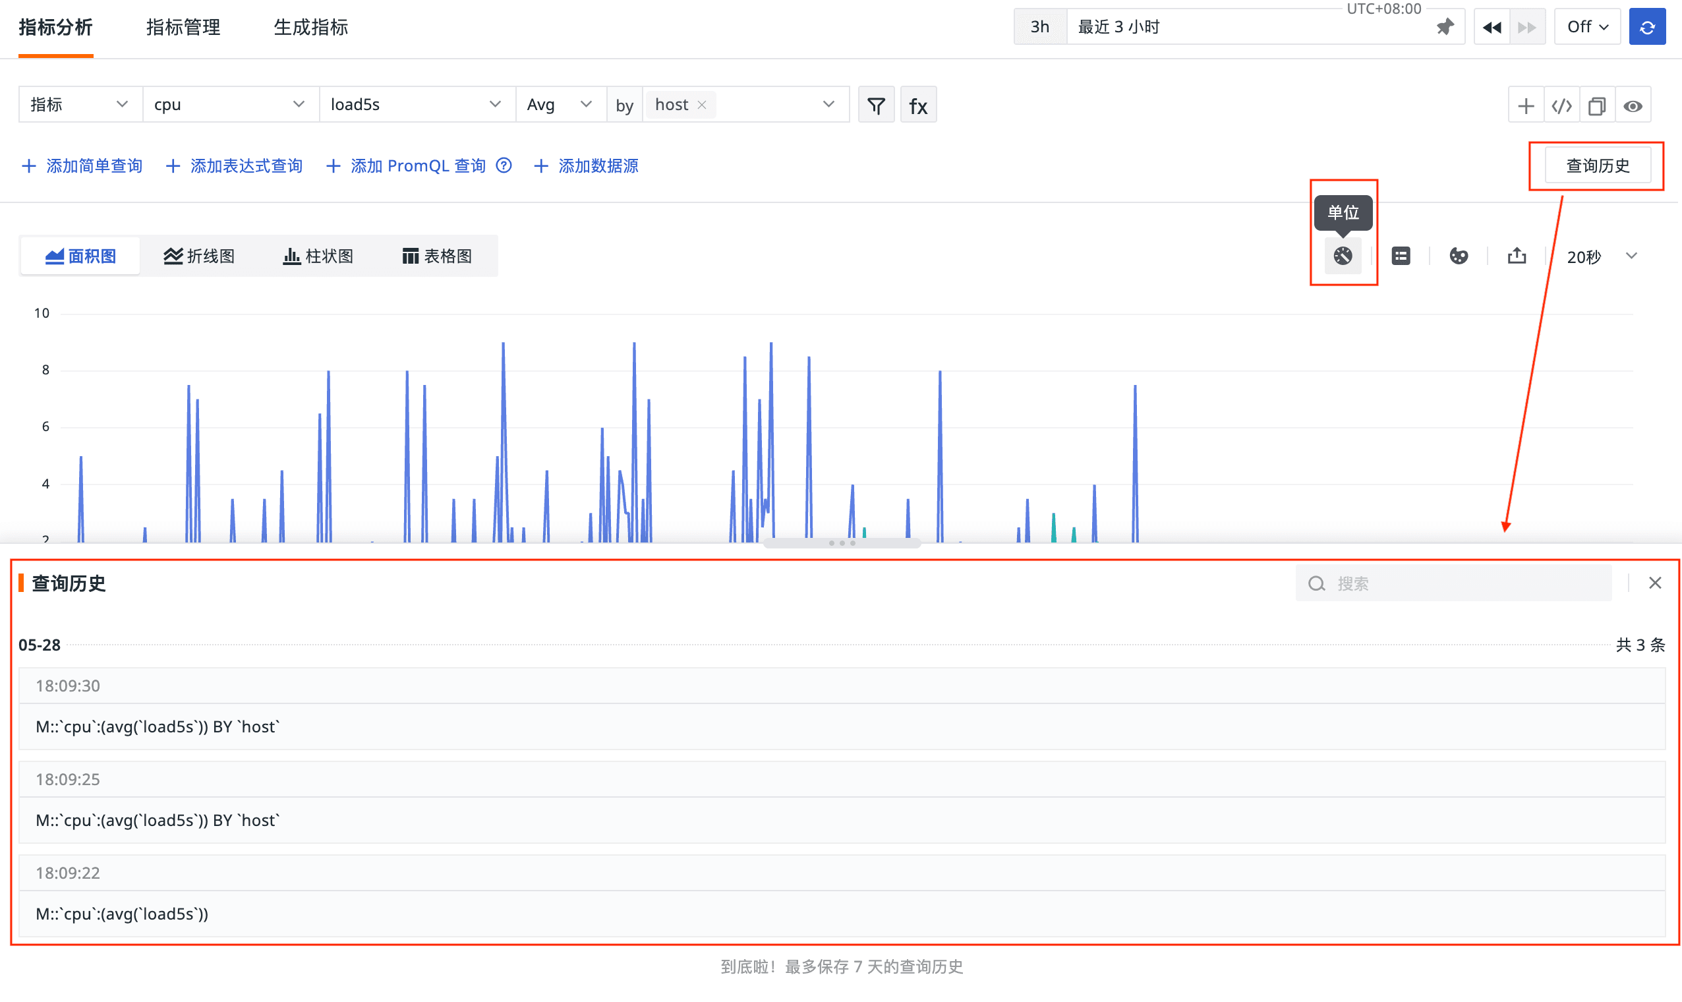Screen dimensions: 1682x1002
Task: Expand the Avg aggregation dropdown
Action: pyautogui.click(x=560, y=105)
